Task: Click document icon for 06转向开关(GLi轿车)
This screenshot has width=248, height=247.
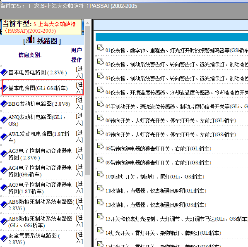Action: tap(101, 118)
